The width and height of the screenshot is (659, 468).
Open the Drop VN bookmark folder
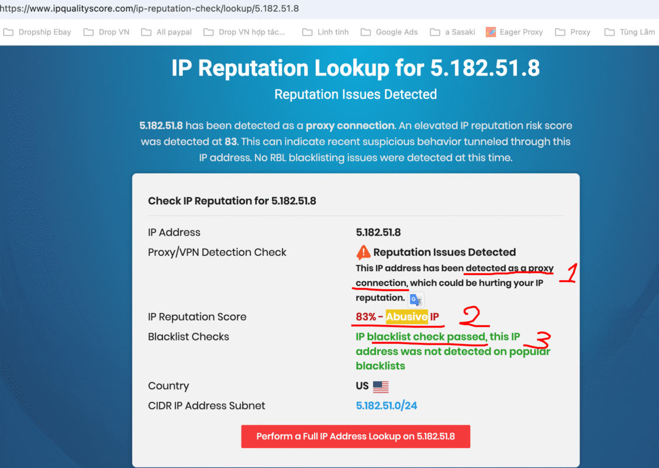coord(106,32)
